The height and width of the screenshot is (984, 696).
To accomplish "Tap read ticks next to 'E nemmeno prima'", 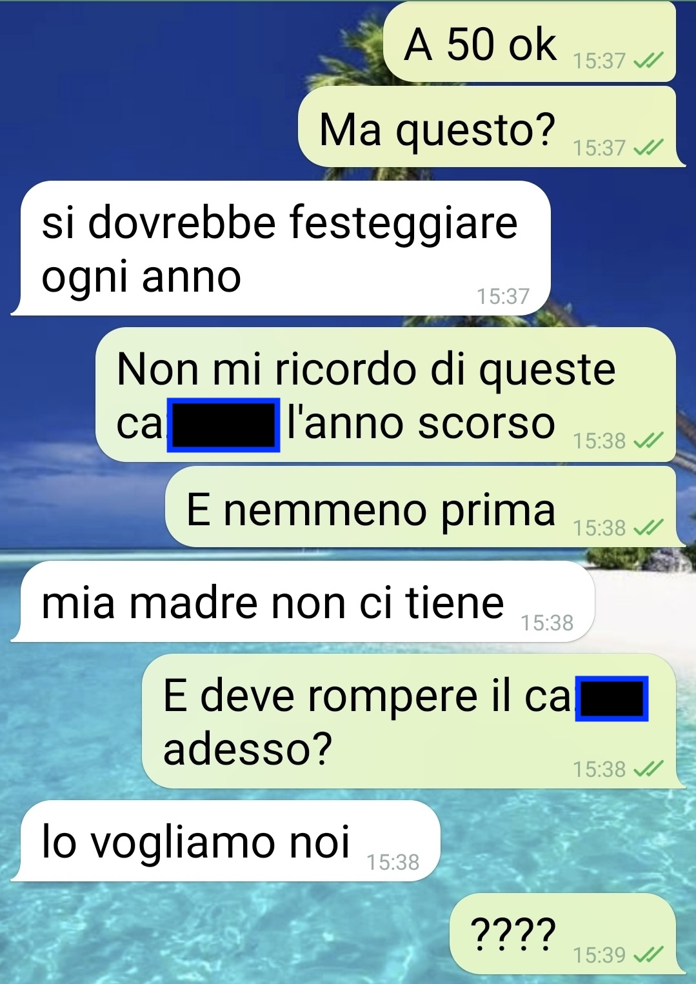I will [648, 528].
